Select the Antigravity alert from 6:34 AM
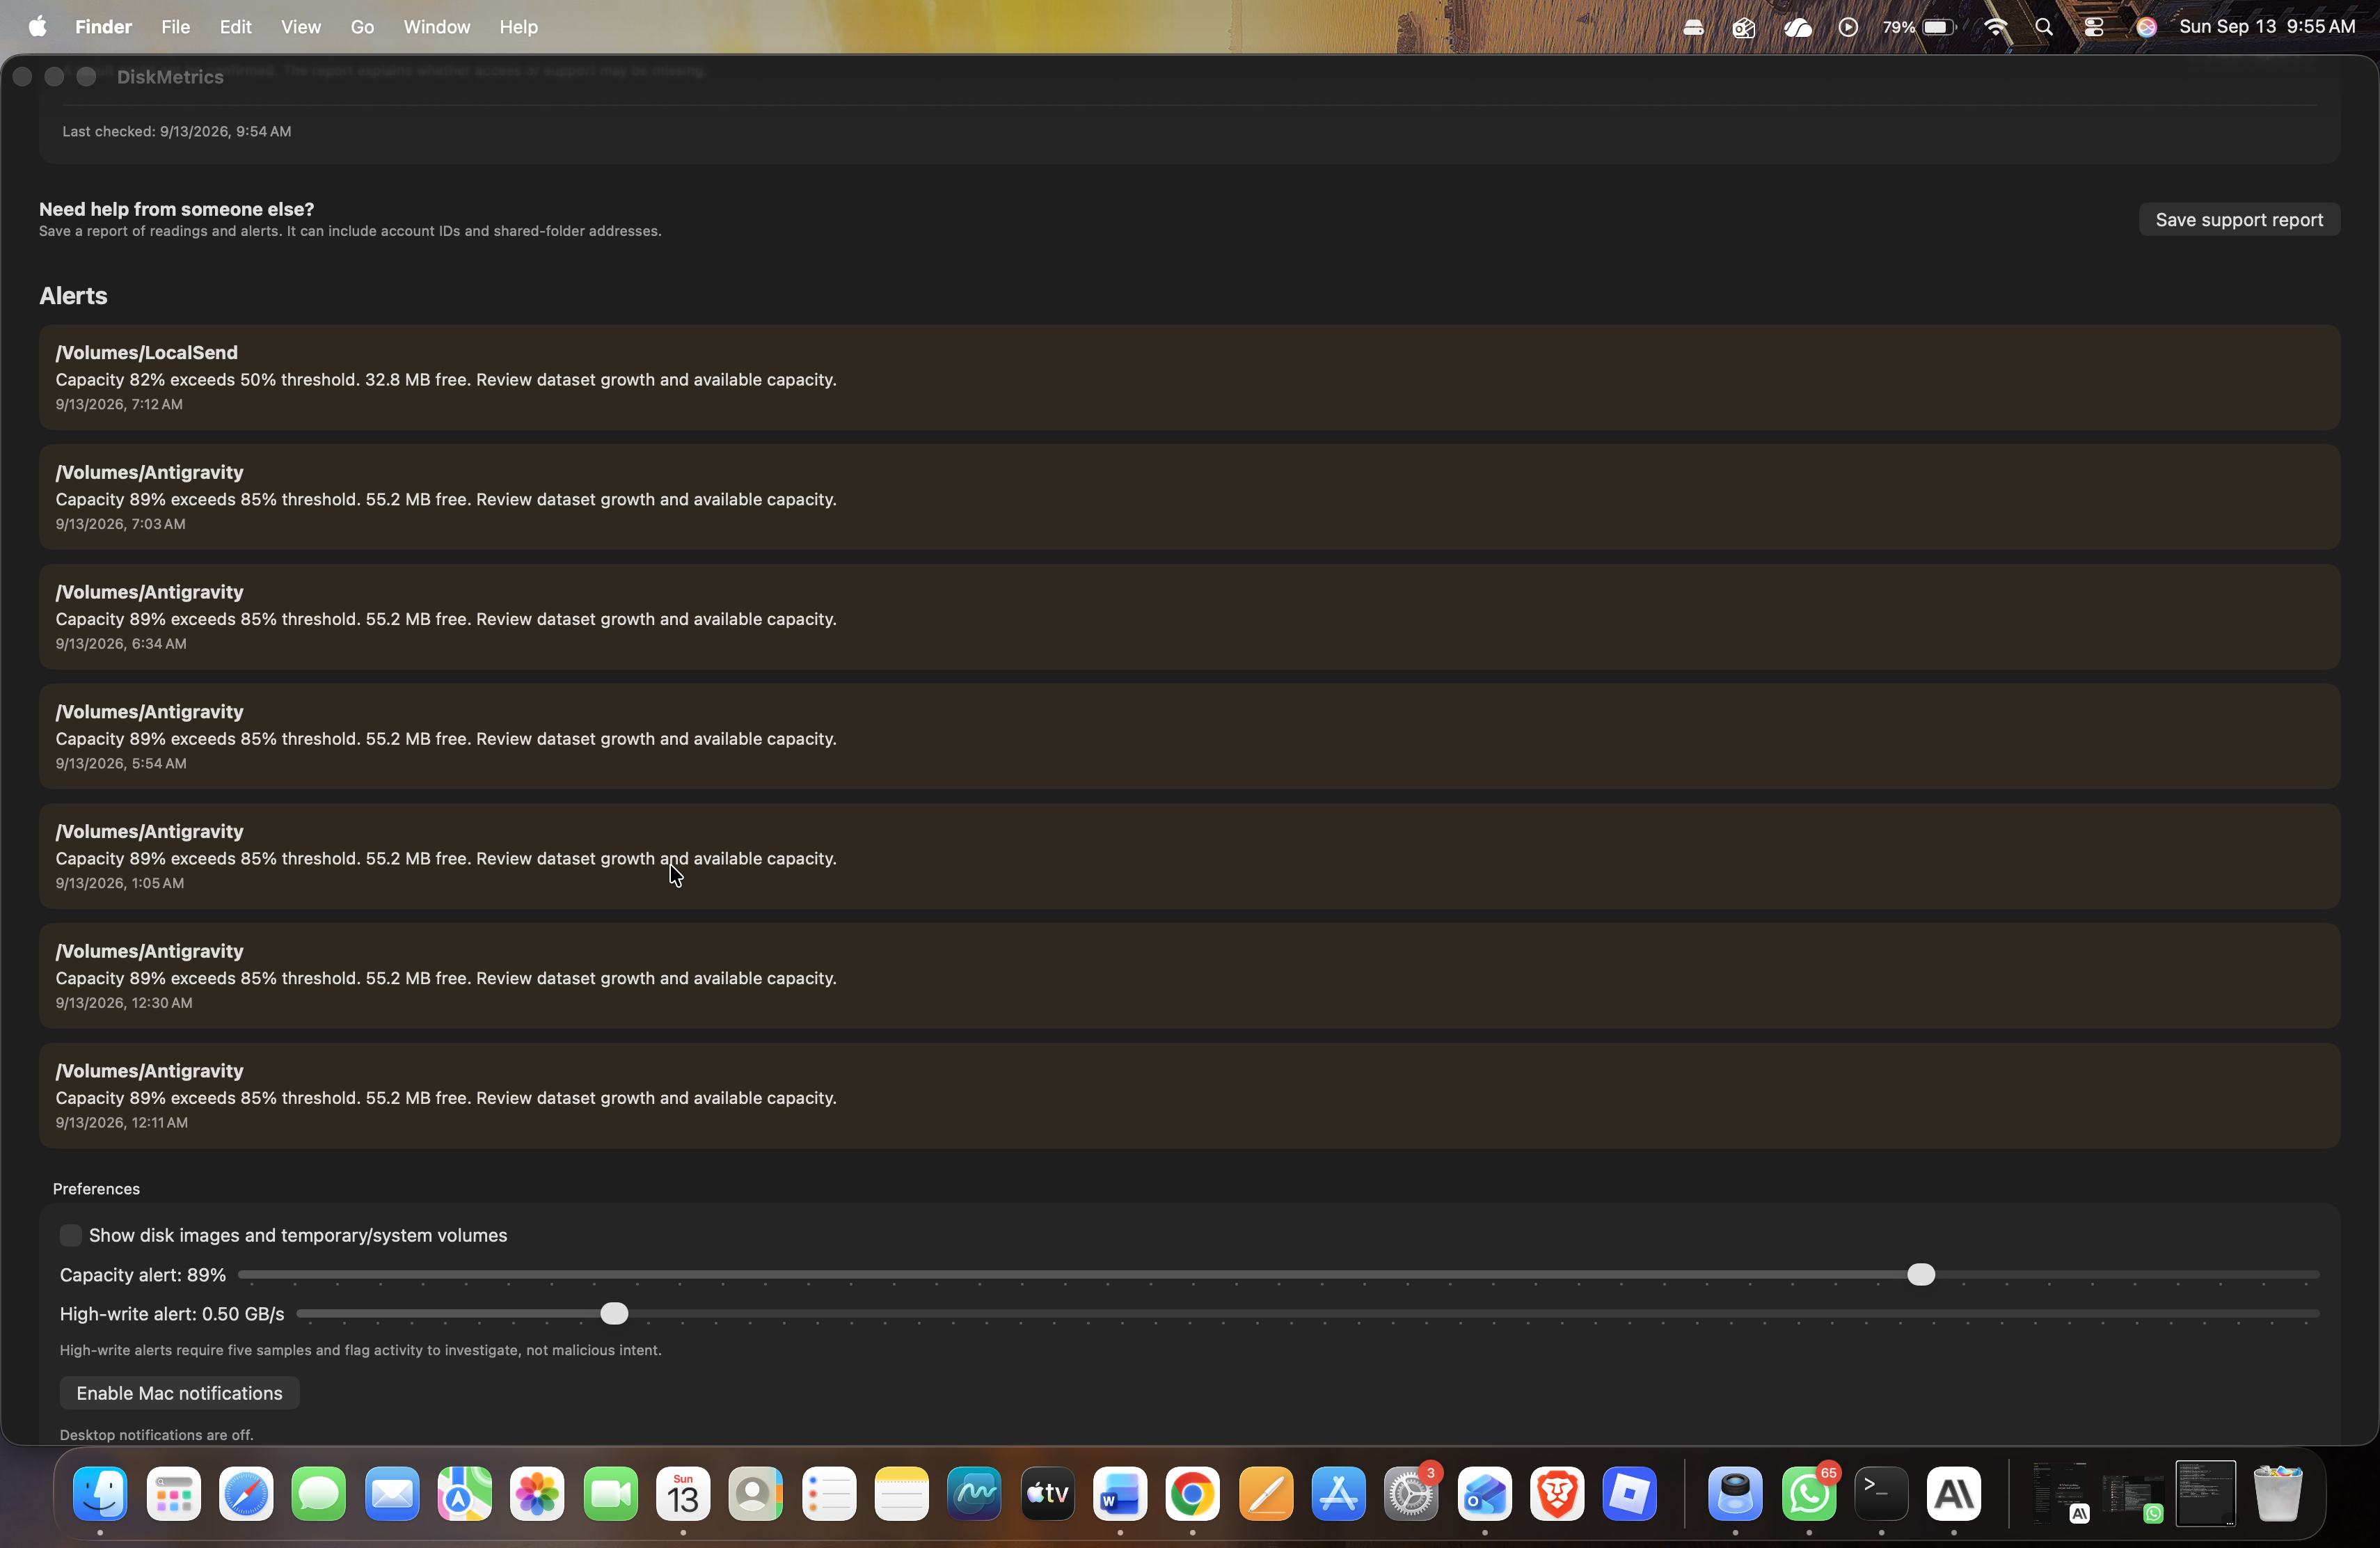 pyautogui.click(x=1189, y=616)
